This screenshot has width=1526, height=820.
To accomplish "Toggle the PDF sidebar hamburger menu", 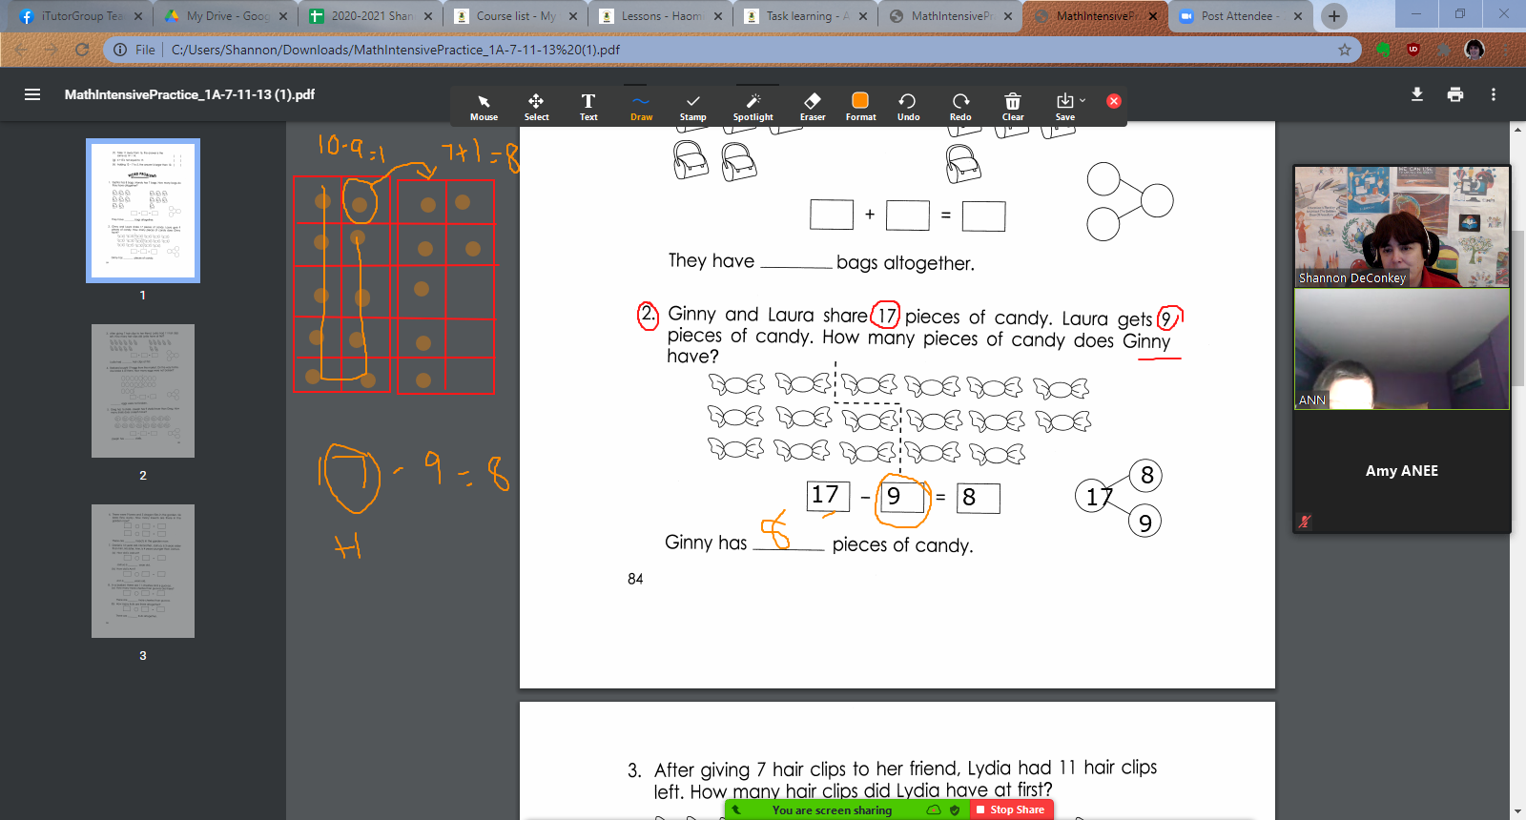I will pos(32,94).
